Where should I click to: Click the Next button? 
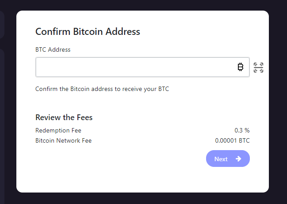point(228,159)
